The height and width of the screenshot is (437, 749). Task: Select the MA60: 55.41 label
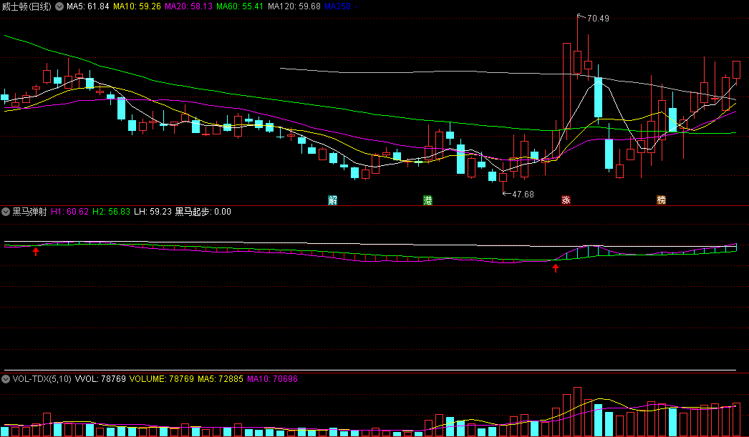click(x=240, y=6)
